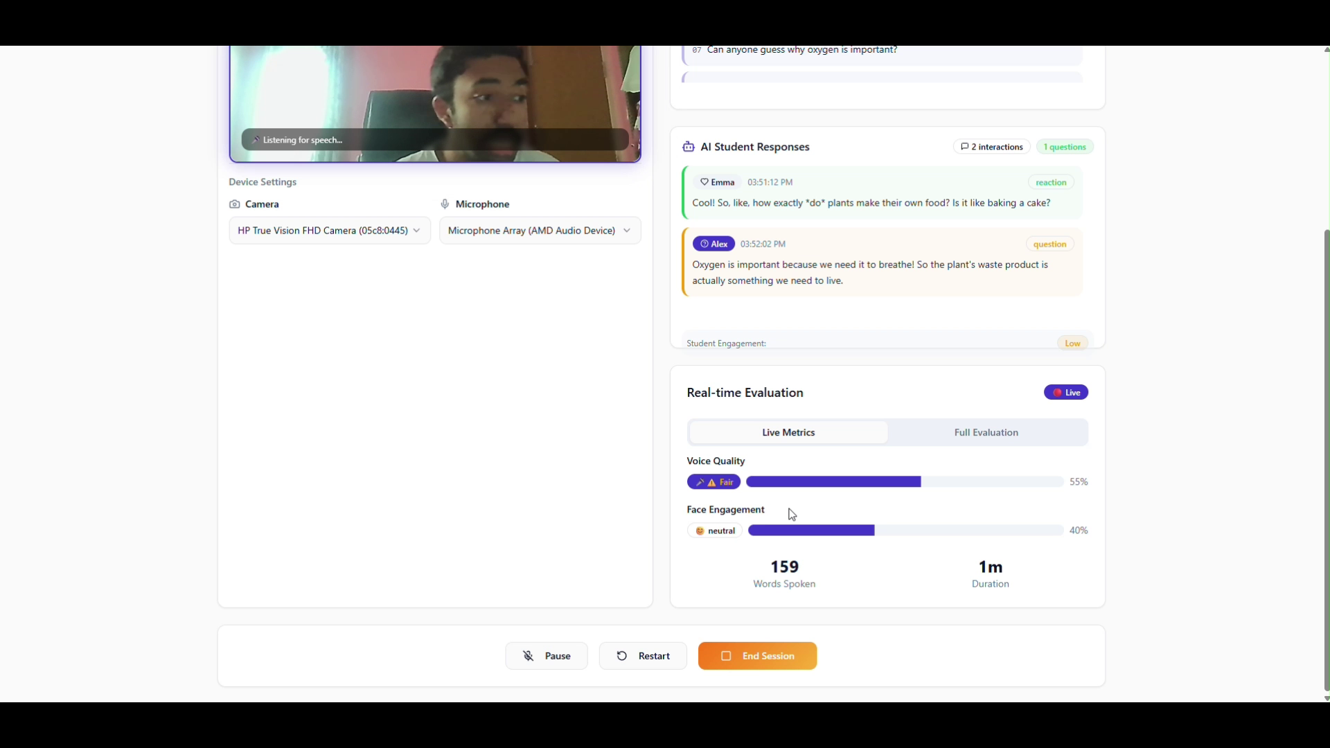Click the neutral face emoji badge
Viewport: 1330px width, 748px height.
click(x=715, y=531)
